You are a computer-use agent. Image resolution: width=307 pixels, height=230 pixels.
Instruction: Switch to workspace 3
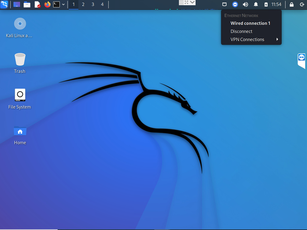coord(93,4)
